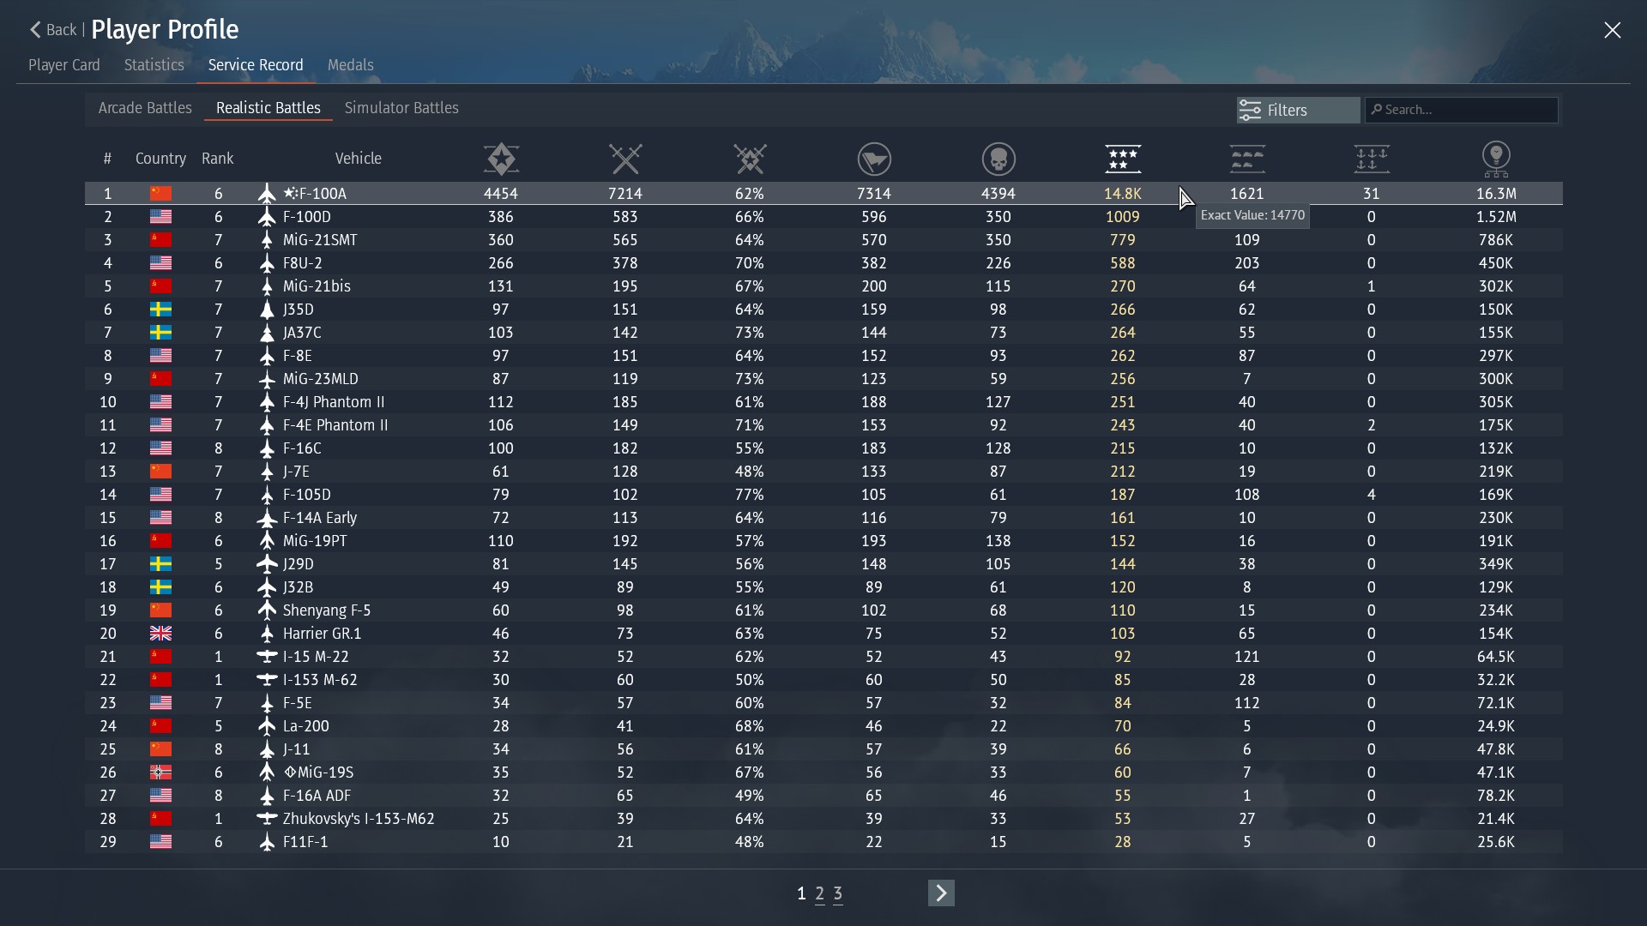This screenshot has width=1647, height=926.
Task: Select the J-7E vehicle name
Action: 296,472
